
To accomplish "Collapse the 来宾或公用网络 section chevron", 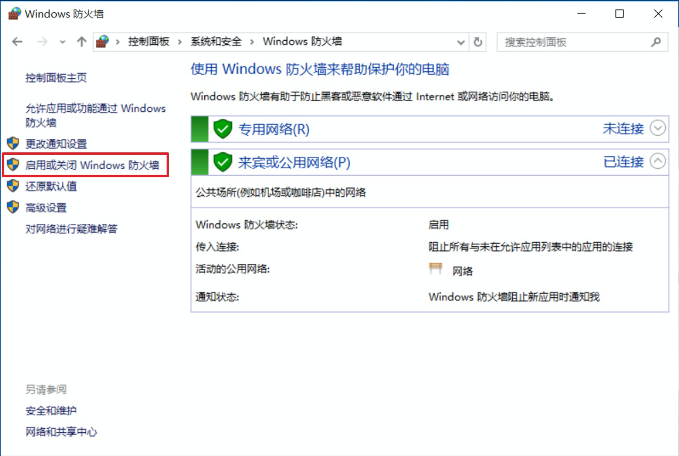I will click(x=658, y=161).
